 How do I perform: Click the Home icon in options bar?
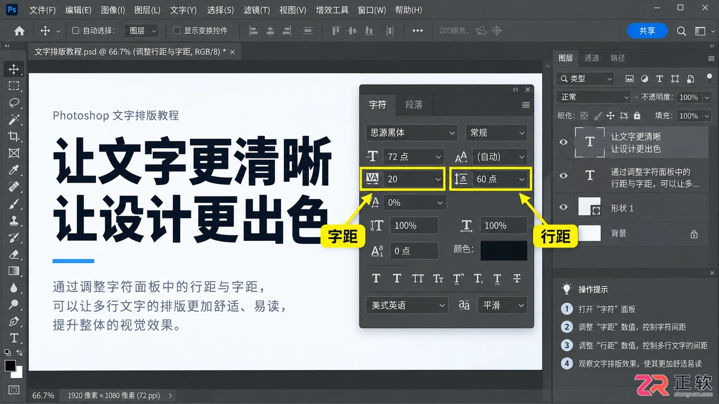pos(19,31)
